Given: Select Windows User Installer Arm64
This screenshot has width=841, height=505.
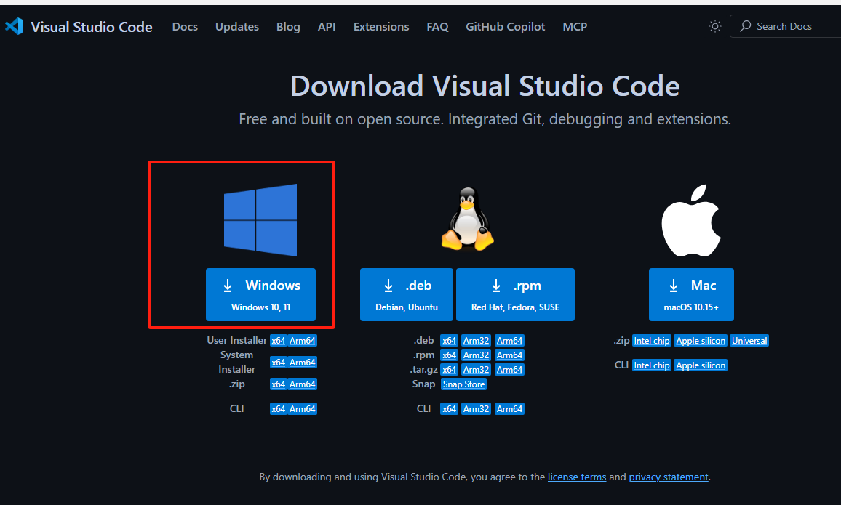Looking at the screenshot, I should click(303, 341).
